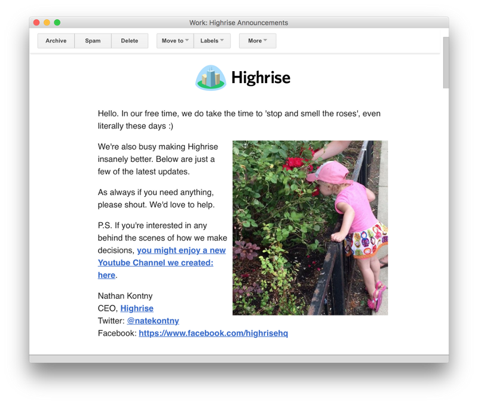The height and width of the screenshot is (404, 478).
Task: Click the window title 'Work: Highrise Announcements'
Action: (x=238, y=23)
